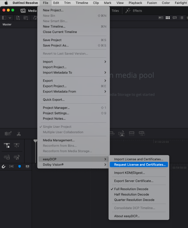Open About easyDCP

(x=139, y=216)
